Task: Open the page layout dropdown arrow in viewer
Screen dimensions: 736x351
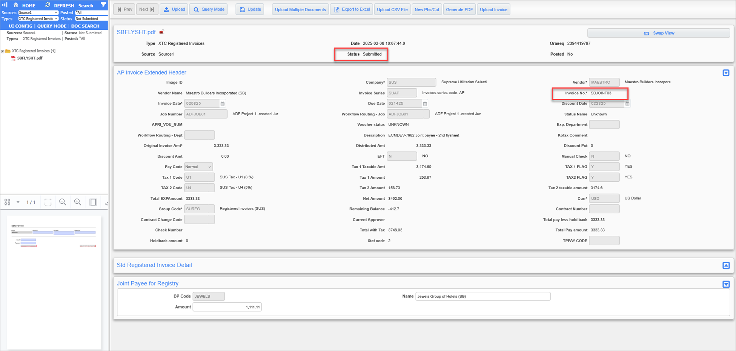Action: pos(18,202)
